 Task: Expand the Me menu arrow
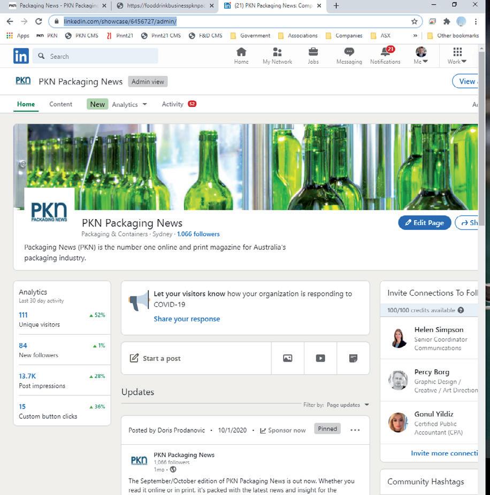(425, 61)
